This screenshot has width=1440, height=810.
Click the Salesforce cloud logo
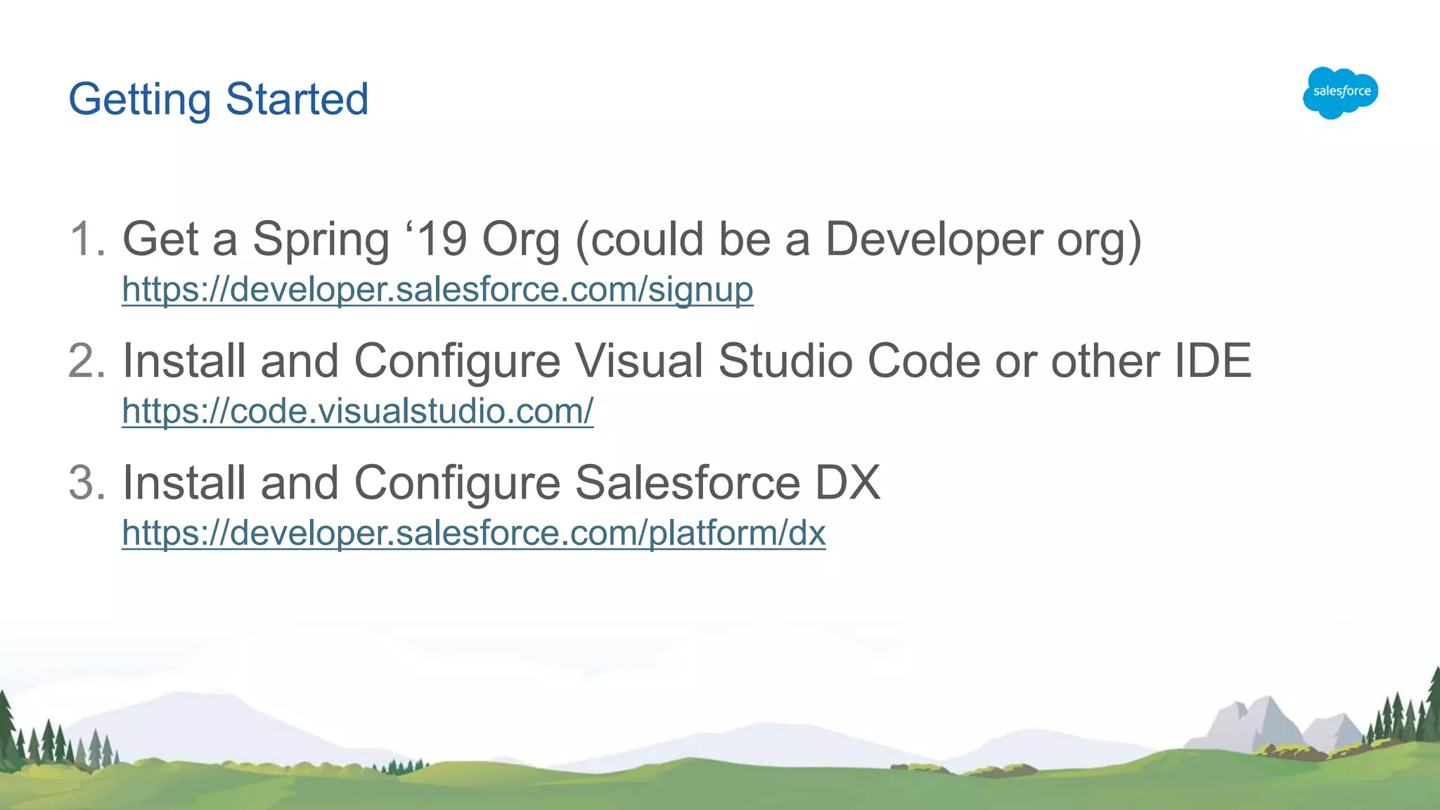(x=1340, y=93)
